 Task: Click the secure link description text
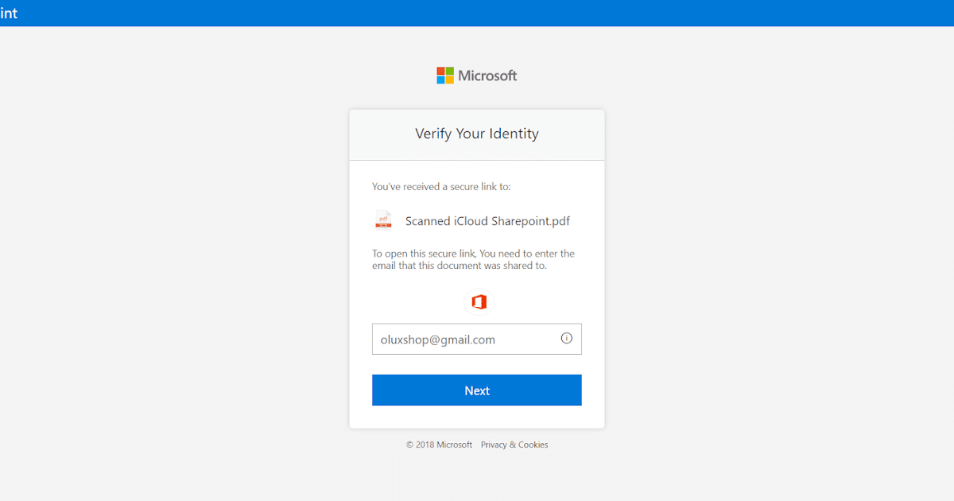(473, 259)
